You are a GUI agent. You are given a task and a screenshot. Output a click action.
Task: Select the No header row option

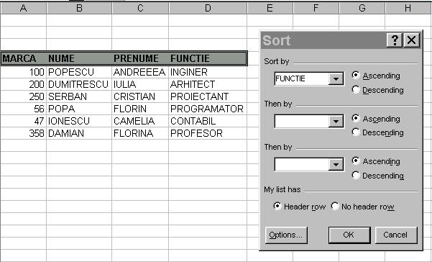[362, 207]
